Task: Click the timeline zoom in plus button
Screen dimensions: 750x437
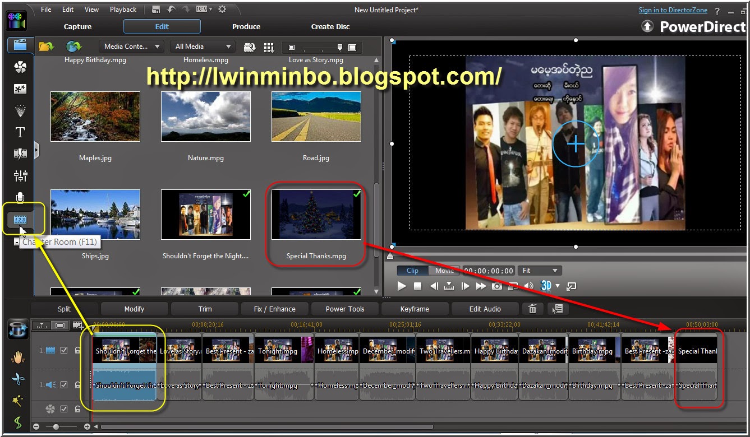Action: (x=87, y=427)
